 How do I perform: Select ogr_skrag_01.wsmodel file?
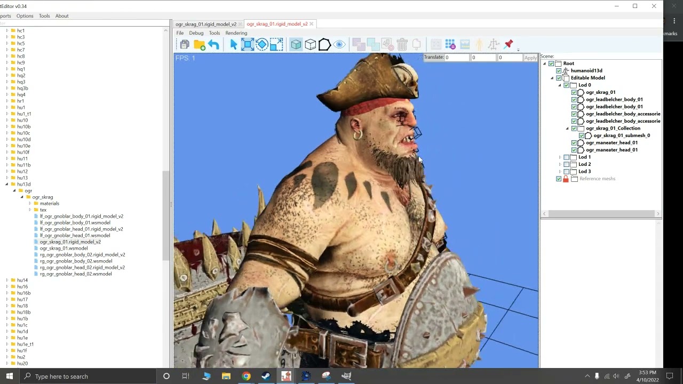pyautogui.click(x=63, y=248)
